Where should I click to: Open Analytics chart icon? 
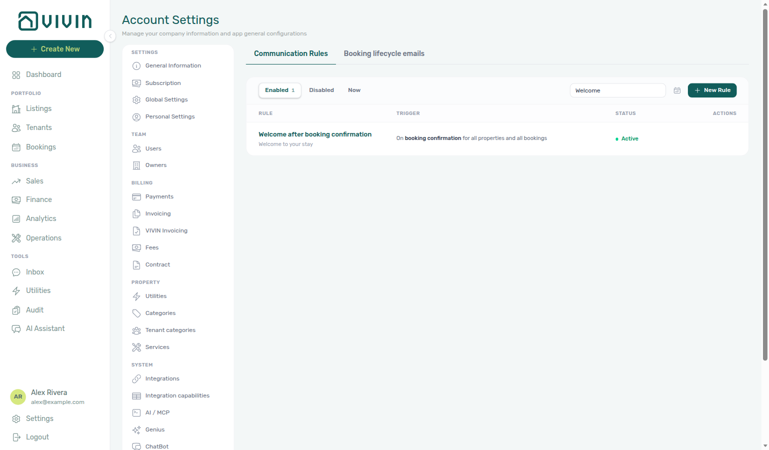[x=16, y=218]
